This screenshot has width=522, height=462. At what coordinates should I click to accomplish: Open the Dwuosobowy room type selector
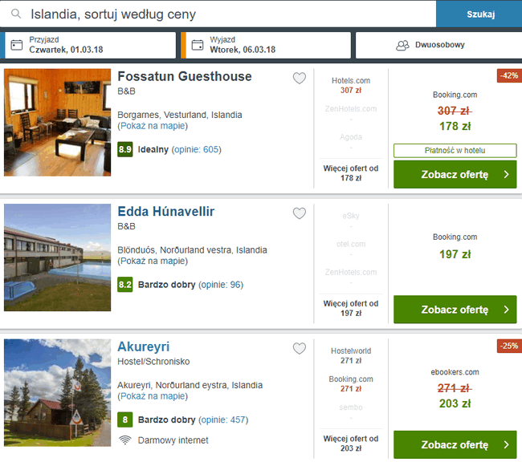(x=438, y=45)
